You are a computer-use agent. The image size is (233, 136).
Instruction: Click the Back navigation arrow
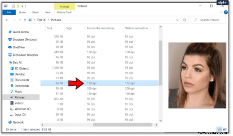pyautogui.click(x=7, y=20)
